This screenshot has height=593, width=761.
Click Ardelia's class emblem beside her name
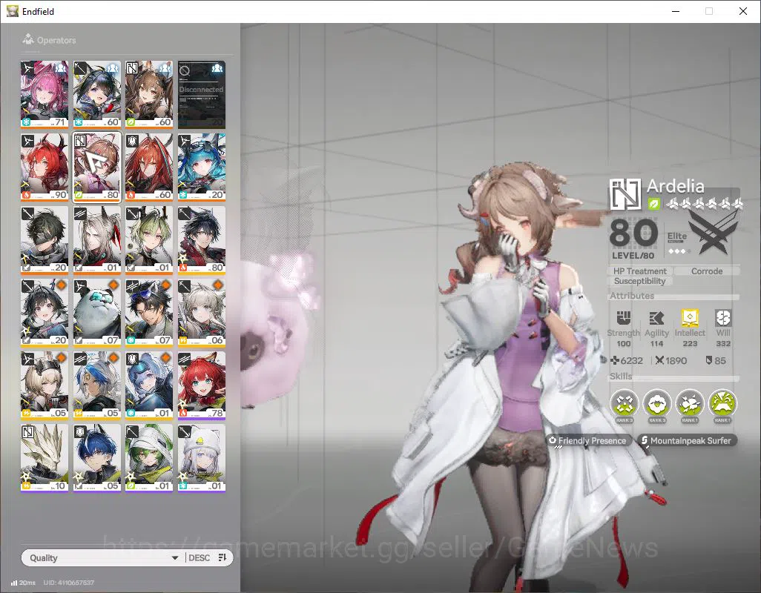[x=625, y=194]
